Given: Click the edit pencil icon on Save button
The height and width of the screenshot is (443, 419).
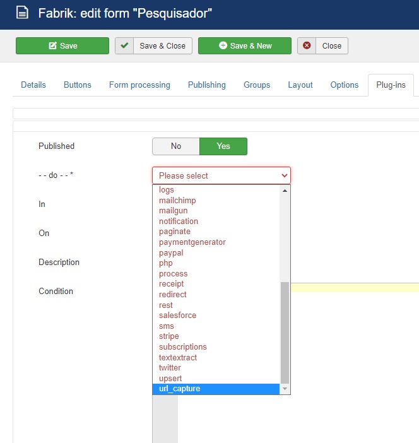Looking at the screenshot, I should point(53,45).
